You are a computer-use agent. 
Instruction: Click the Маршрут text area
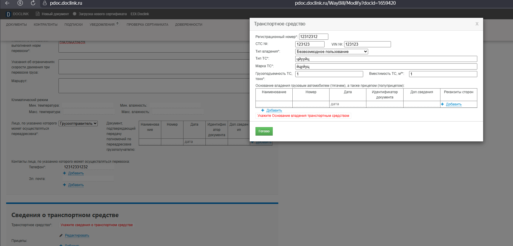click(154, 86)
